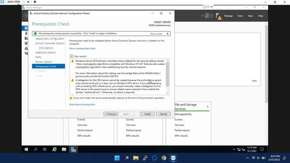Go to DNS Options step
Image resolution: width=290 pixels, height=163 pixels.
coord(46,48)
